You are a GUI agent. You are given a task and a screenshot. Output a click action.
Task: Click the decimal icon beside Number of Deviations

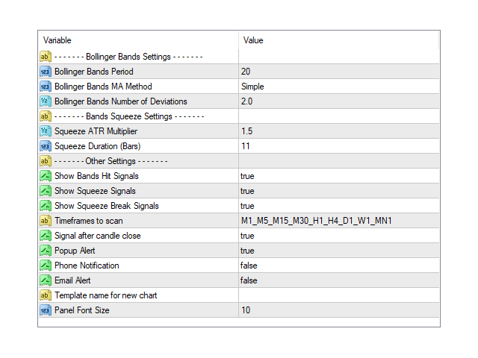[x=45, y=101]
